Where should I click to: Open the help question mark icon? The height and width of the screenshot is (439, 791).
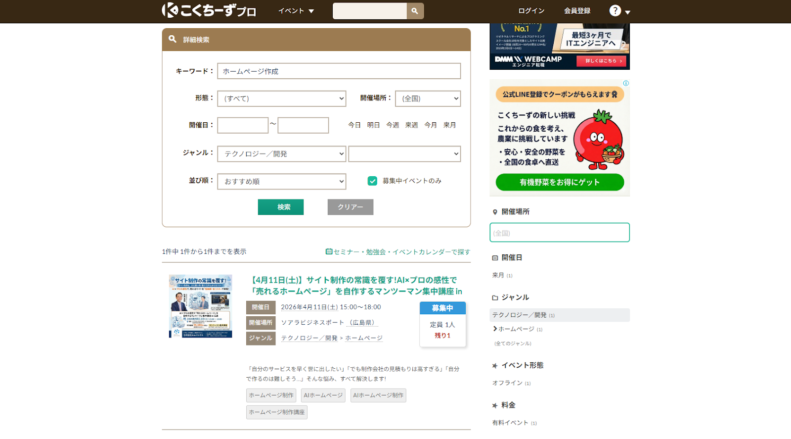615,10
